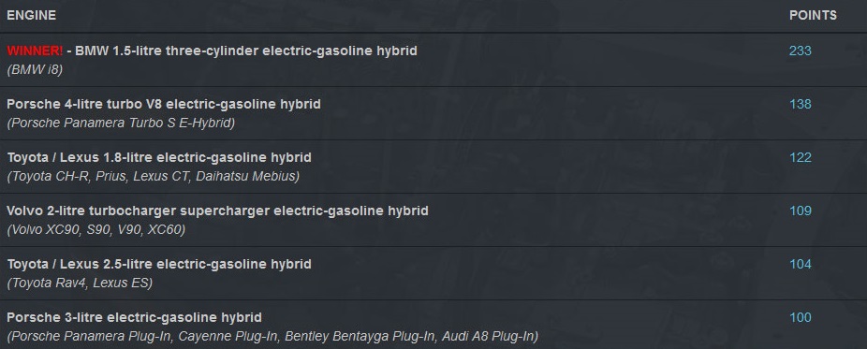Click the 104 points value
Image resolution: width=867 pixels, height=349 pixels.
click(x=801, y=265)
